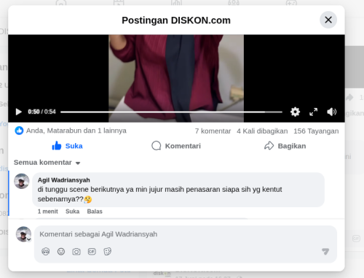Click the comment timestamp 1 menit
Viewport: 364px width, 278px height.
tap(47, 212)
